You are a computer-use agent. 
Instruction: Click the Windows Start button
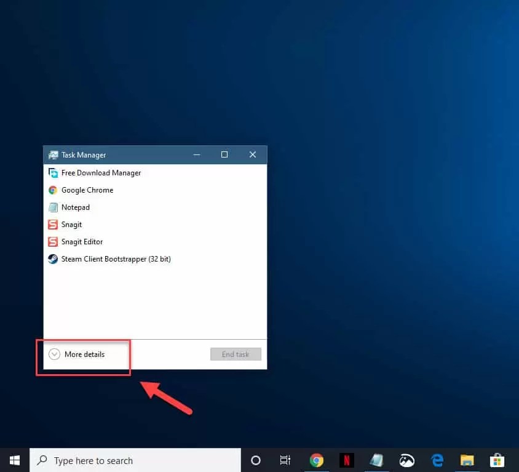point(14,460)
